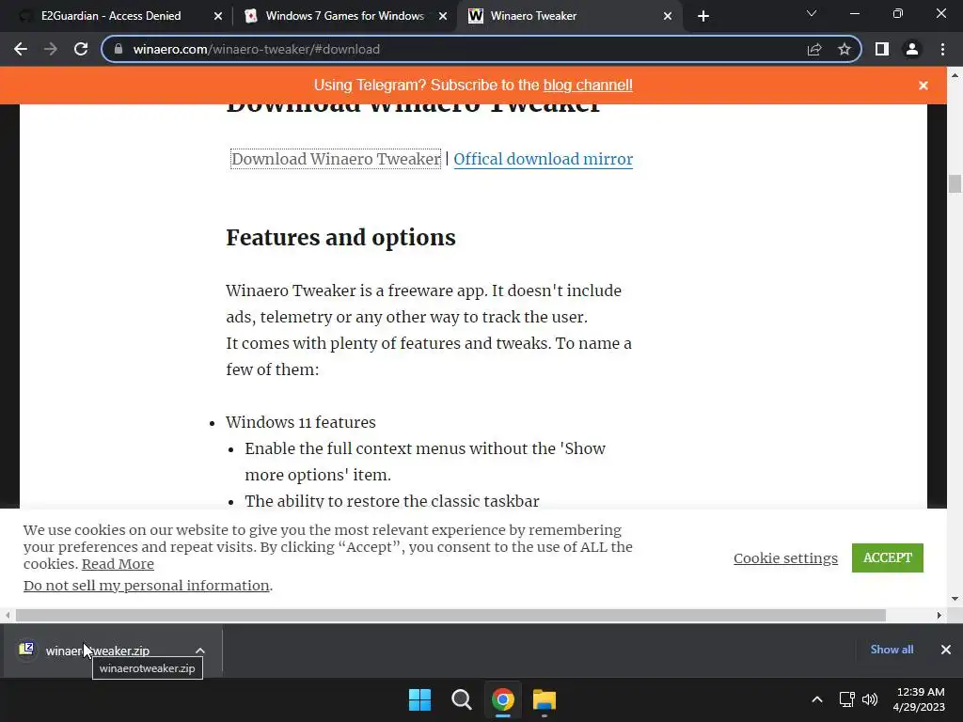Close the downloads bar
Screen dimensions: 963x722
[x=946, y=650]
